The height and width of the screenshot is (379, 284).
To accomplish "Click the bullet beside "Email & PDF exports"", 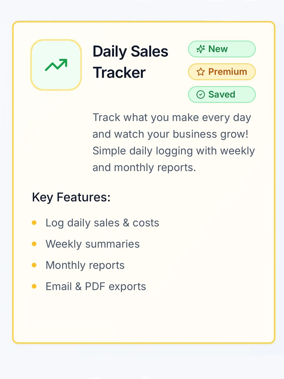I will [34, 286].
